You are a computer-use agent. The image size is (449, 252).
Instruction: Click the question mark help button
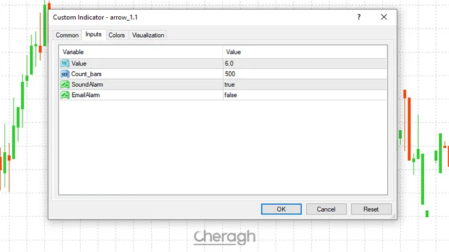click(x=359, y=17)
